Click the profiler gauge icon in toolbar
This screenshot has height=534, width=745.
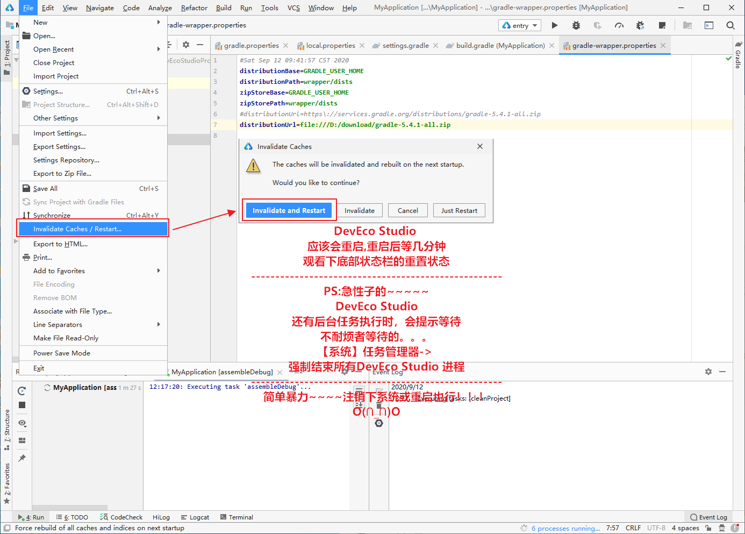tap(619, 25)
